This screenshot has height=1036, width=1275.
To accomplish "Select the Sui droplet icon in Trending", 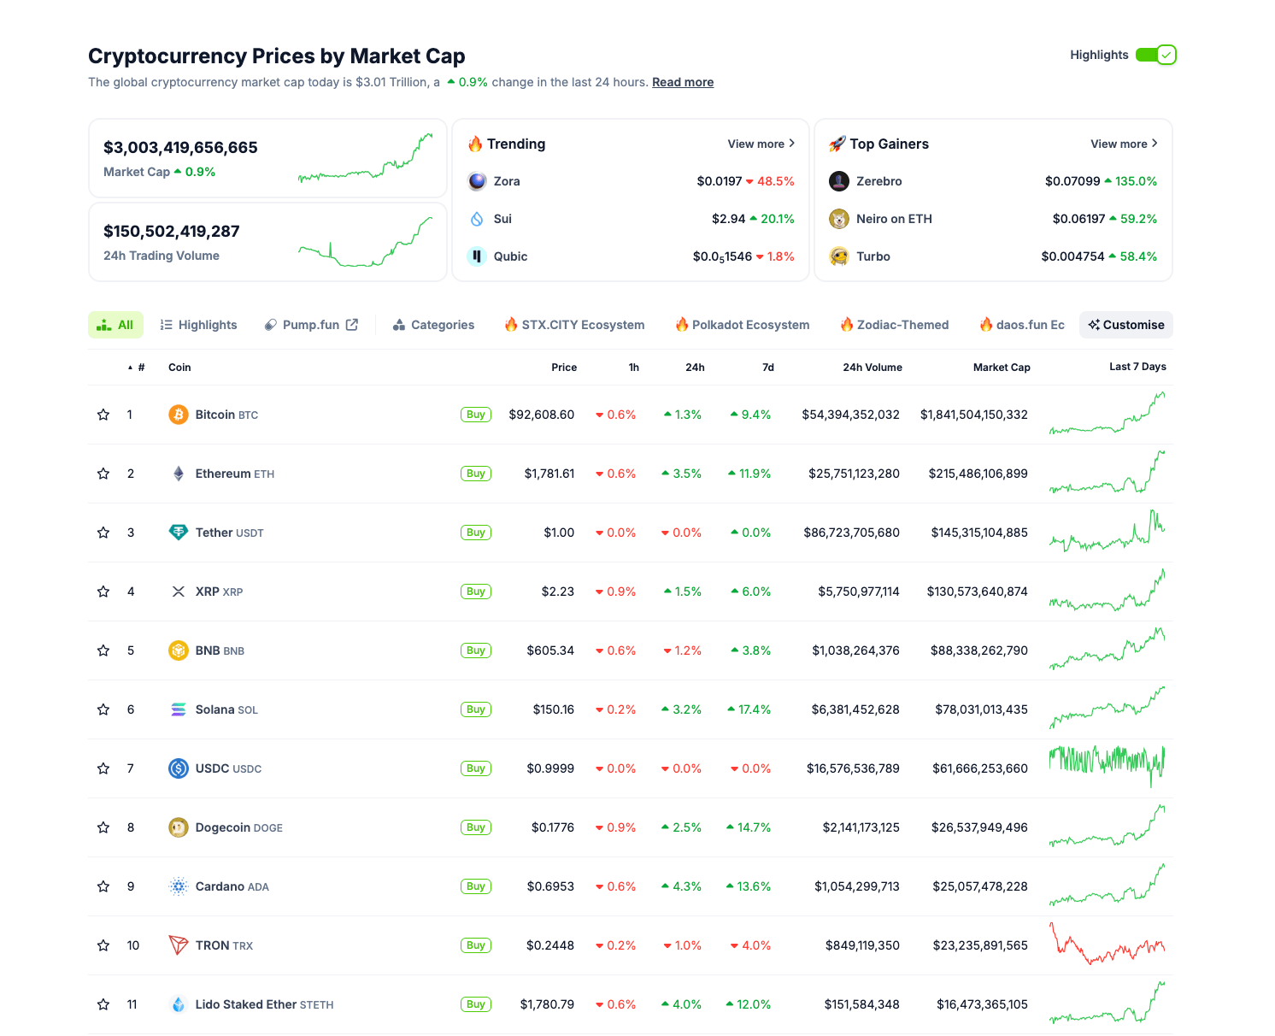I will pyautogui.click(x=477, y=218).
